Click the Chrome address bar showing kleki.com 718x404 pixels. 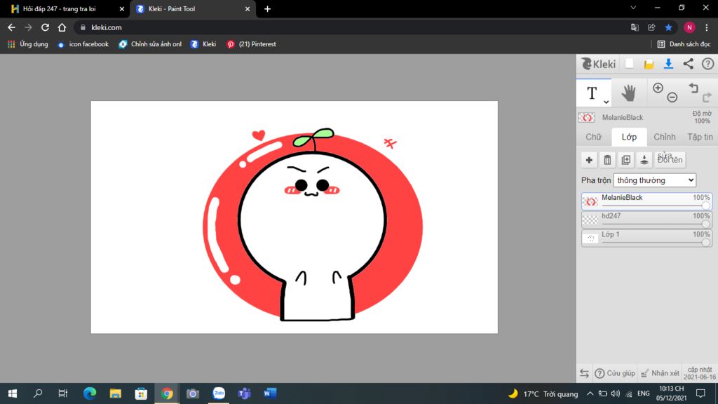(353, 27)
